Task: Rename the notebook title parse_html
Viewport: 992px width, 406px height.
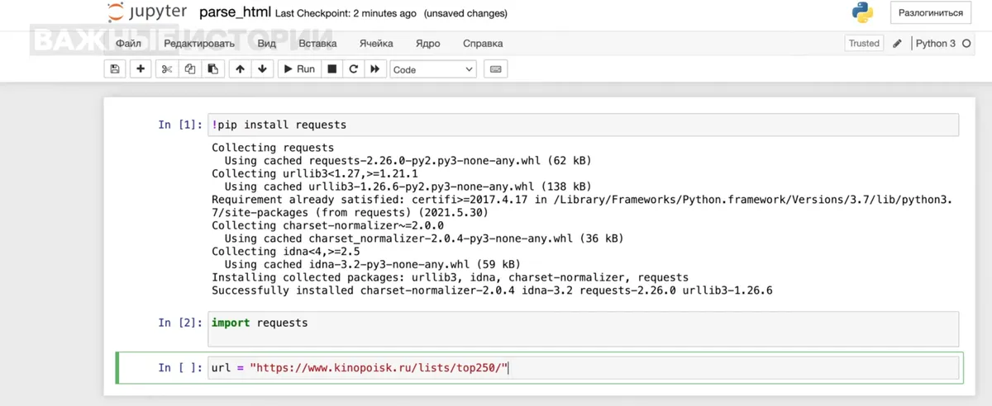Action: (235, 12)
